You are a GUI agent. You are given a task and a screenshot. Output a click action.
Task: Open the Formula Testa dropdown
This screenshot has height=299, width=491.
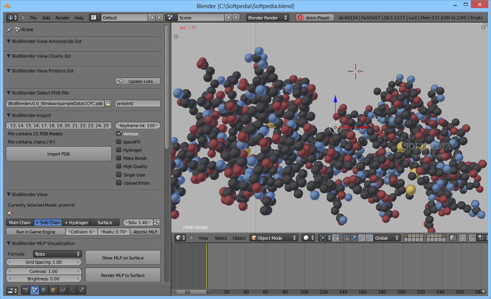[57, 254]
